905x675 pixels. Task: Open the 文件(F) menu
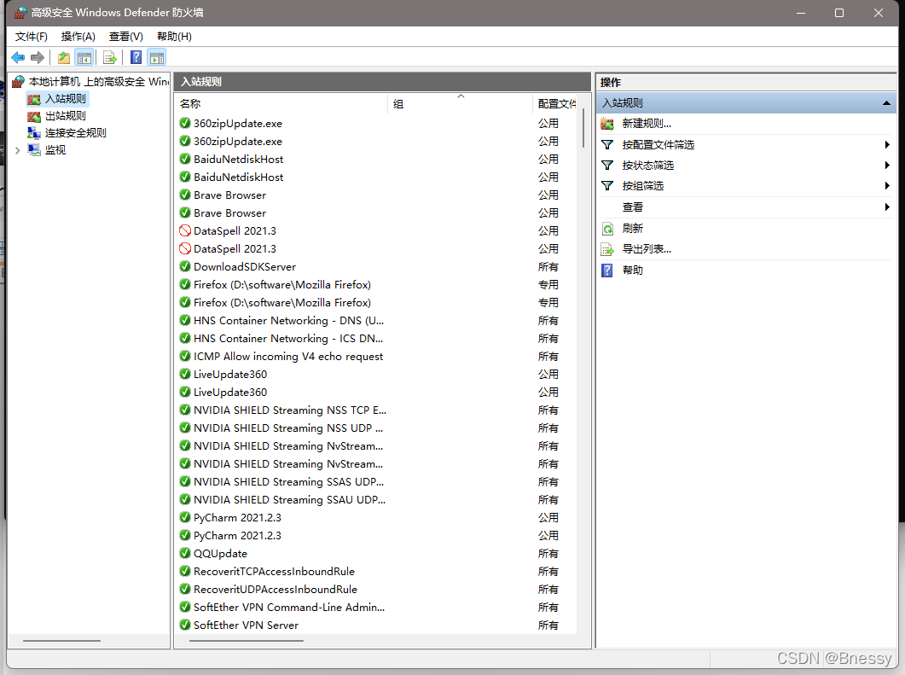pos(32,37)
